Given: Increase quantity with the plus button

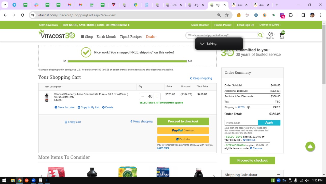Looking at the screenshot, I should 157,96.
